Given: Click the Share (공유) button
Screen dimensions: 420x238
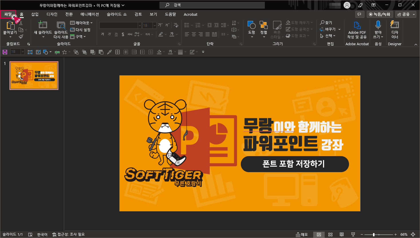Looking at the screenshot, I should [x=403, y=14].
